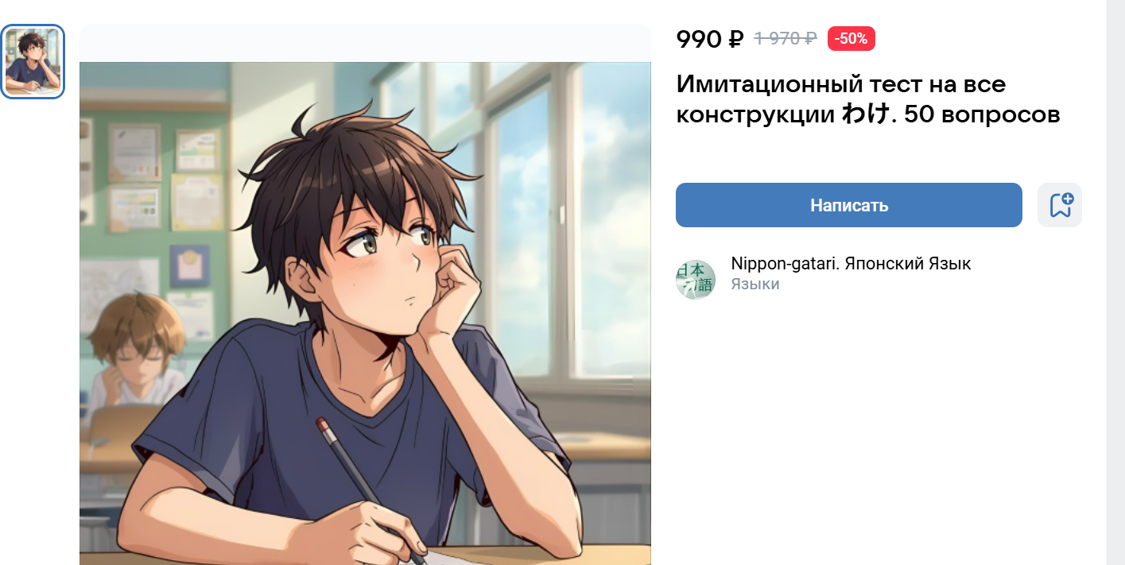Viewport: 1125px width, 565px height.
Task: Save product with the bookmark icon
Action: 1060,205
